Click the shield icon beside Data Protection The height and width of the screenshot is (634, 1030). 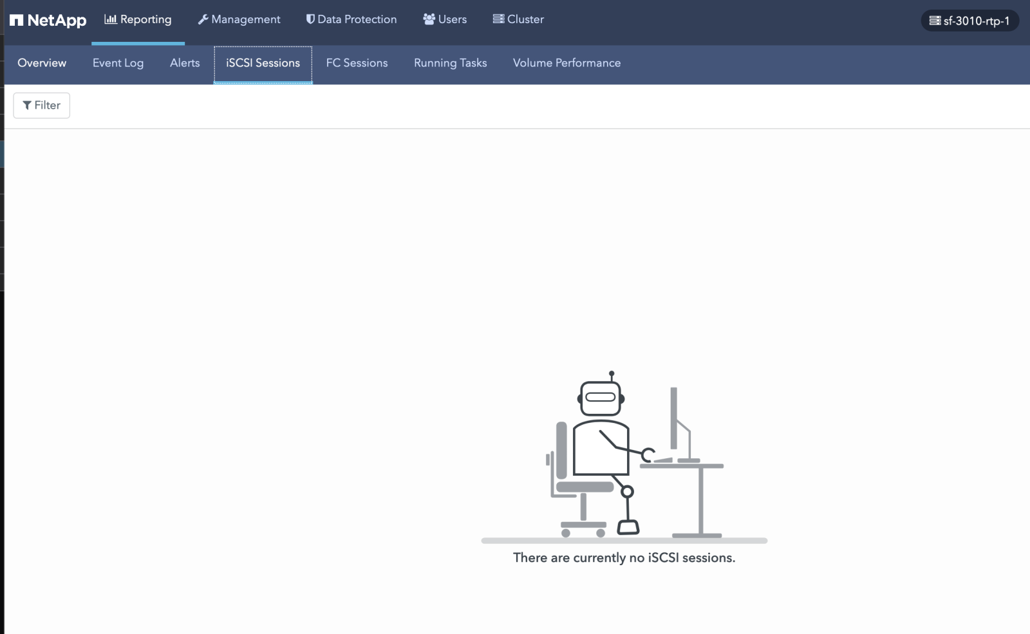[310, 19]
